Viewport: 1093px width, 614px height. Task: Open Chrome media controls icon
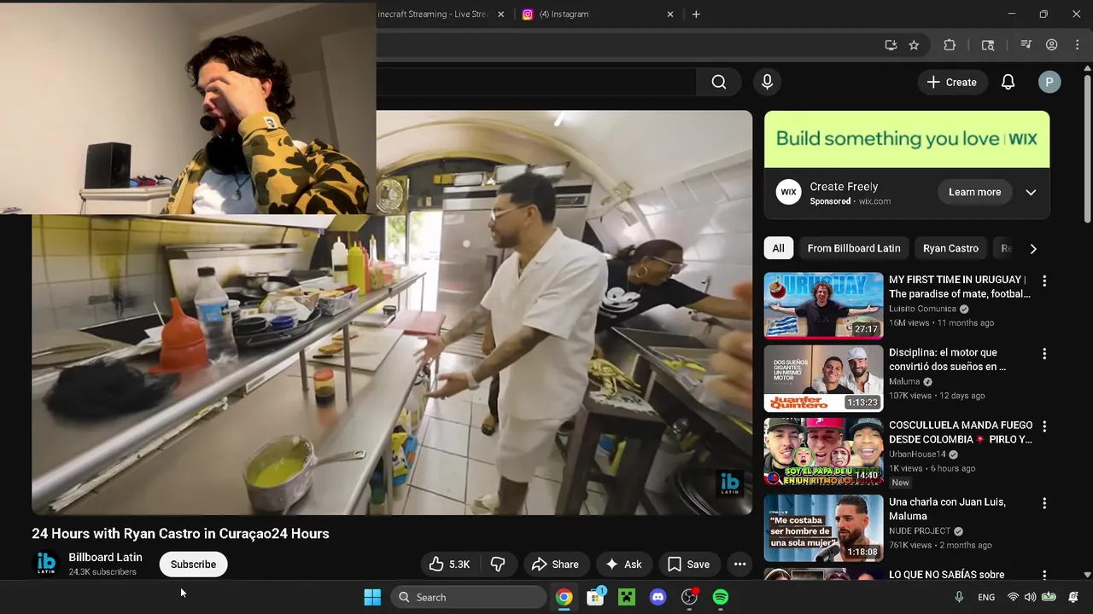point(1026,45)
